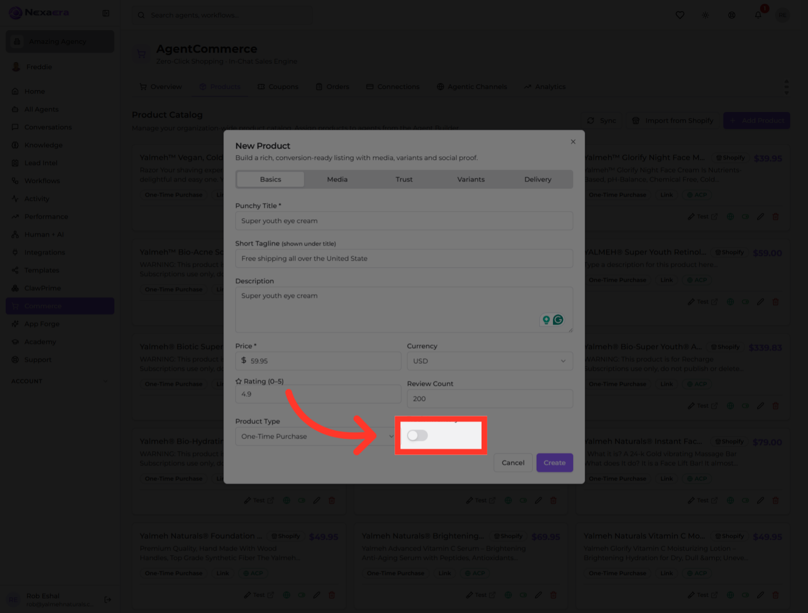Click pencil edit icon on Glorify Night Face card
The height and width of the screenshot is (613, 808).
click(760, 217)
